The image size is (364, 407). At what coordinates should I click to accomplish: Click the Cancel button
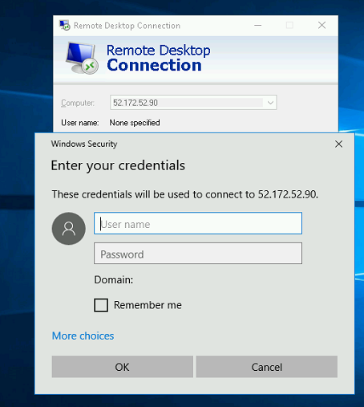pyautogui.click(x=267, y=367)
